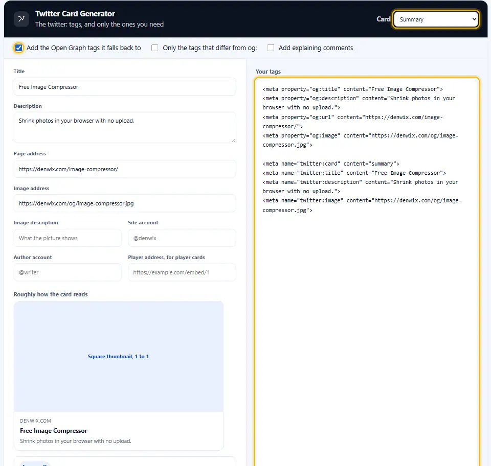
Task: Focus the Description text area
Action: point(125,128)
